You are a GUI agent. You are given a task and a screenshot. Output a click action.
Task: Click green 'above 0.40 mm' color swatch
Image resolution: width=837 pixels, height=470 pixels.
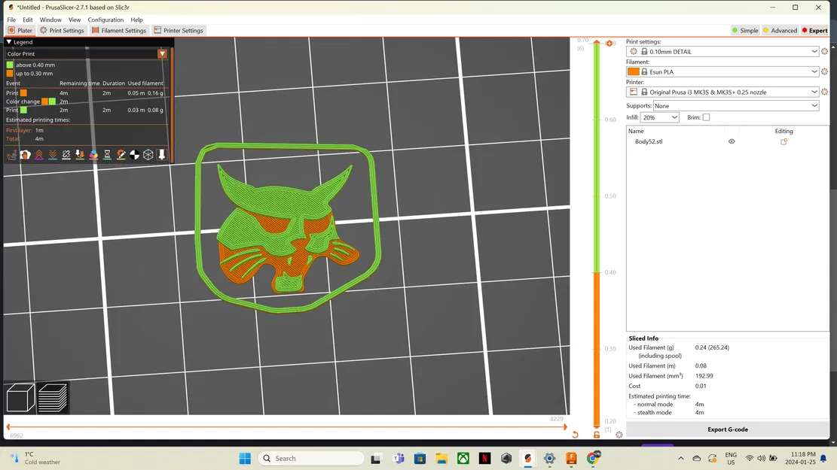pyautogui.click(x=10, y=65)
